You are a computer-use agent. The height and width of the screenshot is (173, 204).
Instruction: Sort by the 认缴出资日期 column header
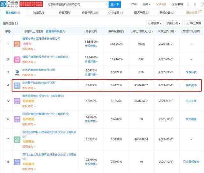click(x=167, y=31)
